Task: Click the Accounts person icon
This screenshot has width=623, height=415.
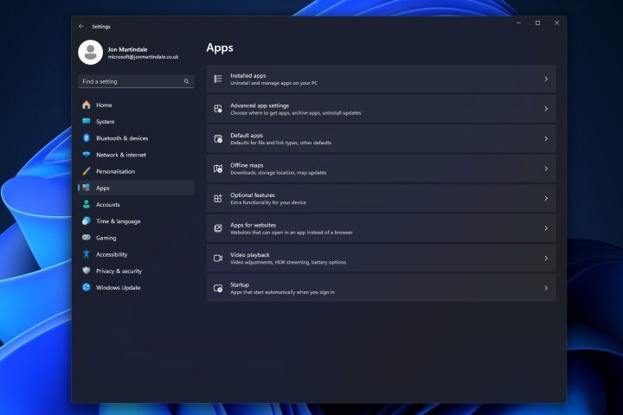Action: click(x=87, y=204)
